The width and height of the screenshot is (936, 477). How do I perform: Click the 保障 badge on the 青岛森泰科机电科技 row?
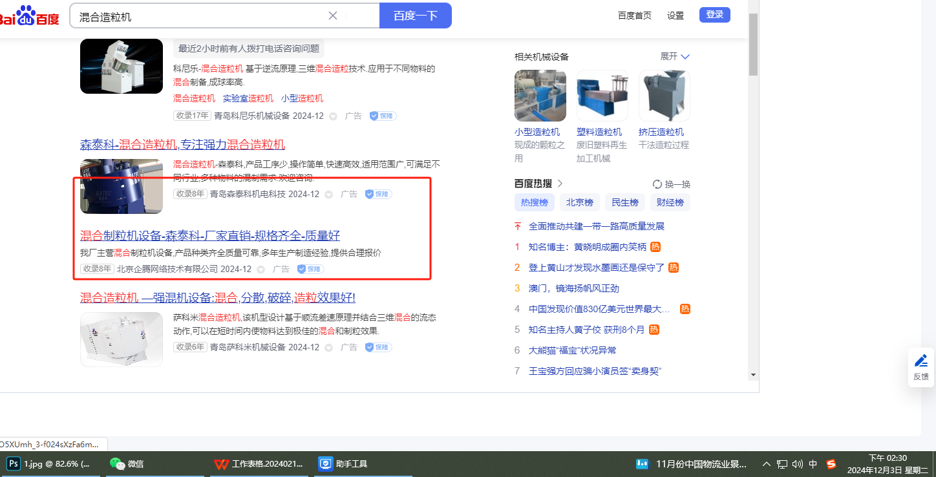pyautogui.click(x=378, y=194)
